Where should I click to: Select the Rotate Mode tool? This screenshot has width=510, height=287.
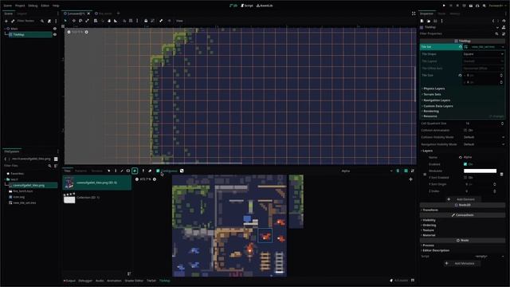80,21
